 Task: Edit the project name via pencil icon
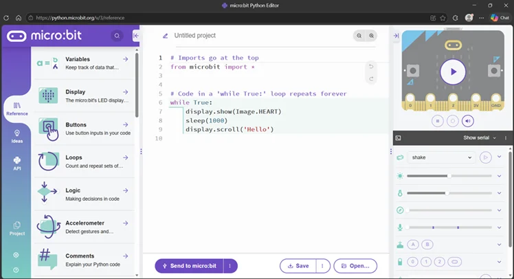[165, 36]
